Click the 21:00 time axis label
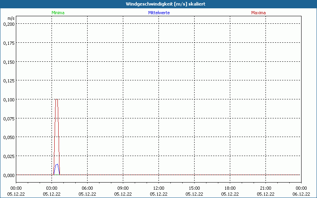Image resolution: width=317 pixels, height=198 pixels. point(265,188)
